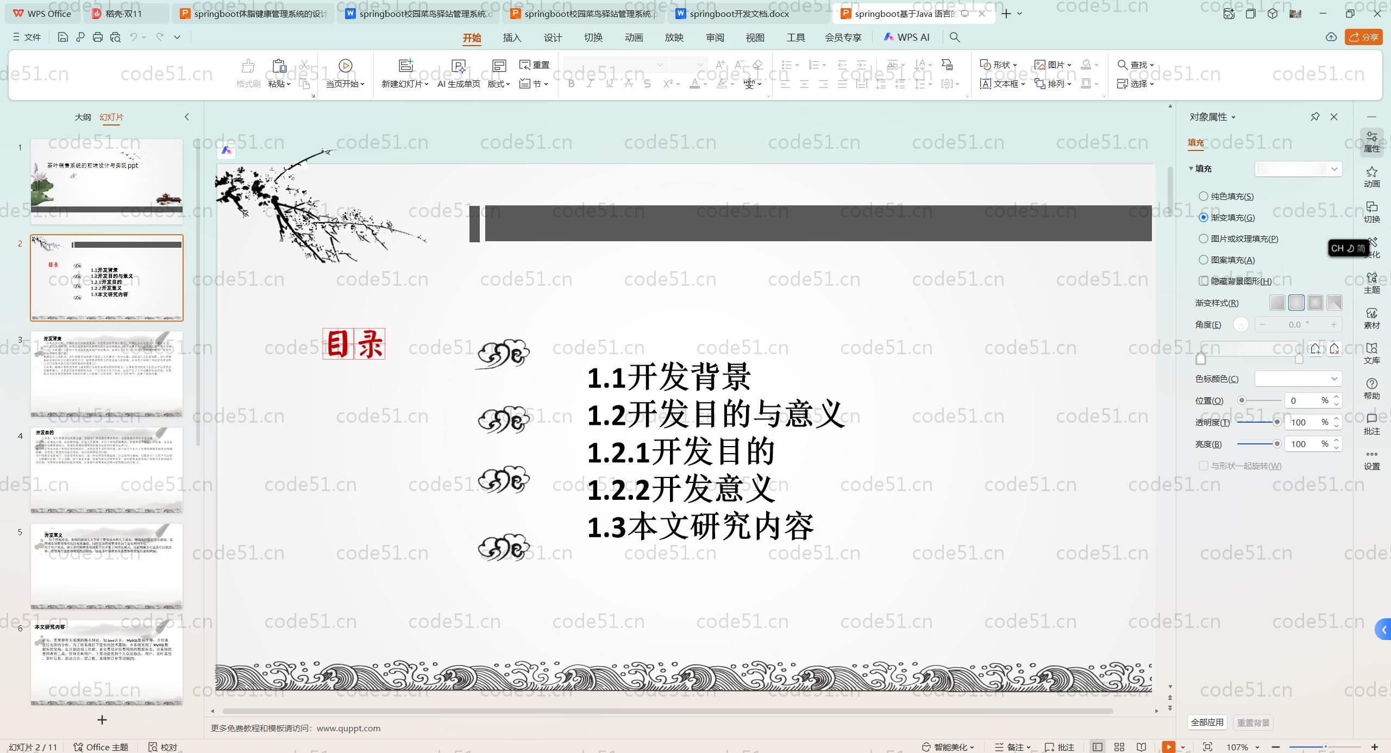Select slide 3 thumbnail 开发背景
Viewport: 1391px width, 753px height.
[x=106, y=374]
